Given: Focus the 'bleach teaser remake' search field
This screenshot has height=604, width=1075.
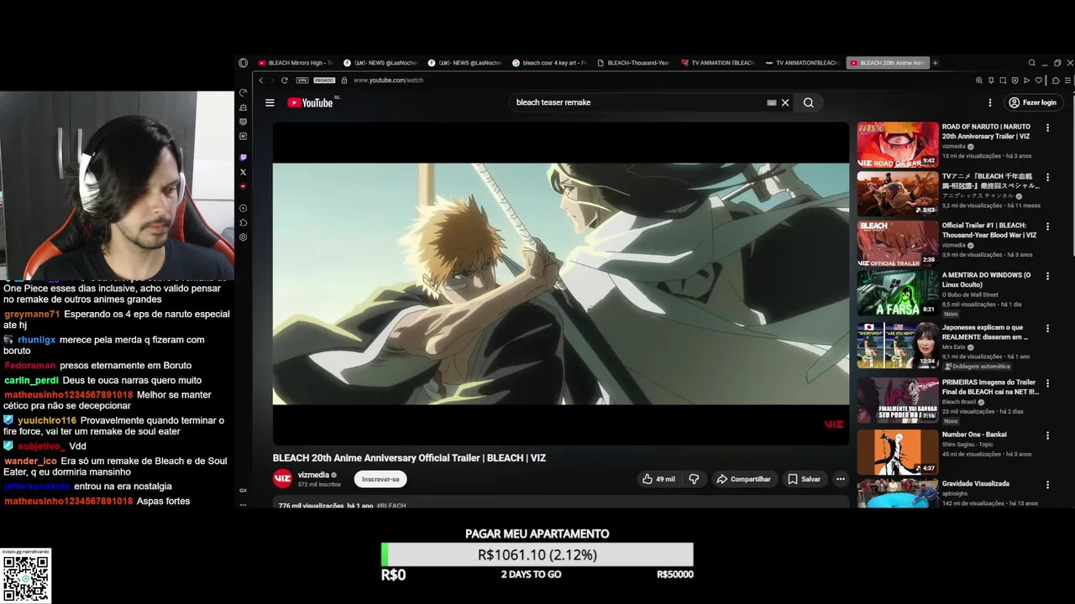Looking at the screenshot, I should coord(638,102).
